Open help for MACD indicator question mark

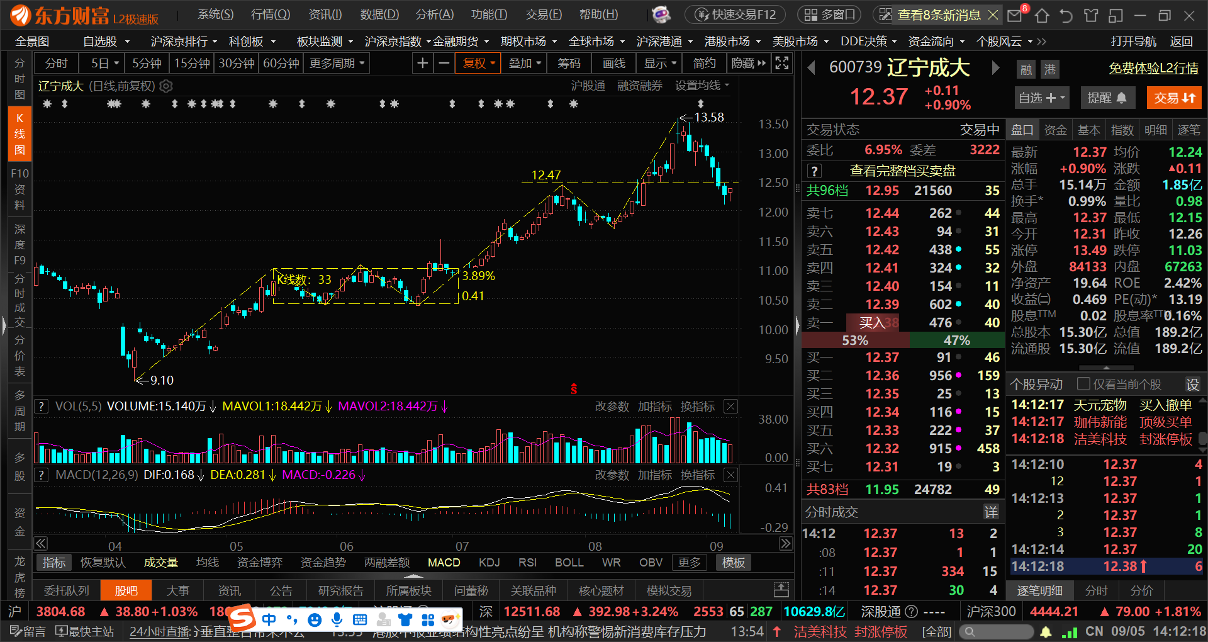tap(41, 475)
